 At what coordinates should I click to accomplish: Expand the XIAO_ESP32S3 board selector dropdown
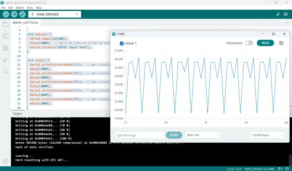54,14
